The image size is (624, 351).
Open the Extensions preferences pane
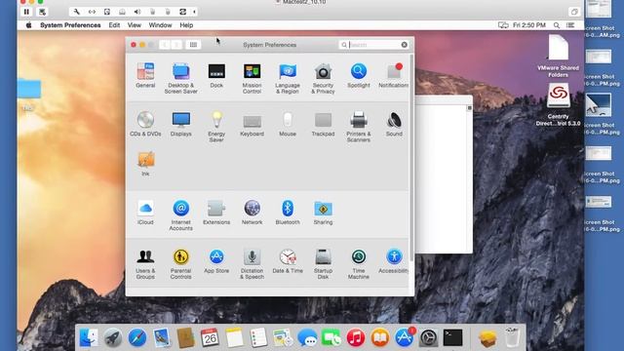pos(216,213)
